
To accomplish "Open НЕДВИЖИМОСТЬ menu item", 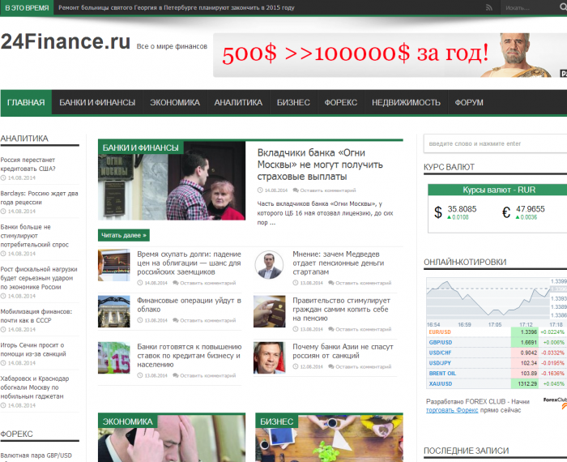I will pyautogui.click(x=406, y=103).
